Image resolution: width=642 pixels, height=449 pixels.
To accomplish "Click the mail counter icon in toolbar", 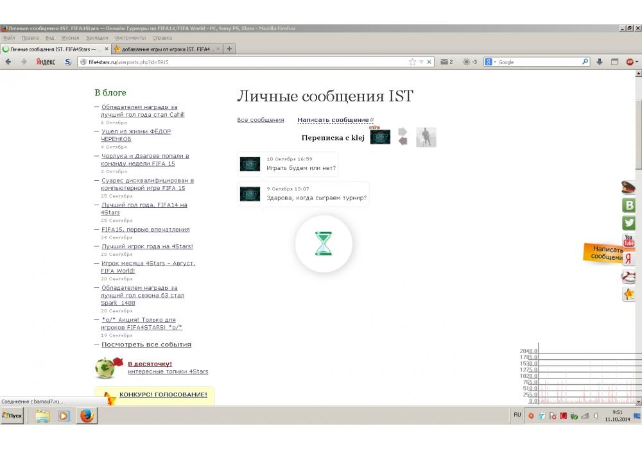I will click(446, 62).
